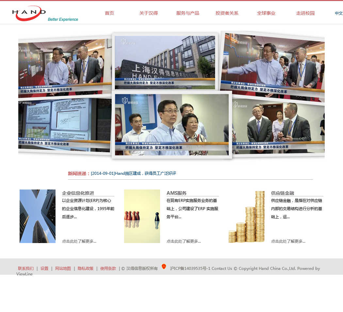Open the 首页 menu item
Viewport: 343px width, 312px height.
pyautogui.click(x=109, y=13)
